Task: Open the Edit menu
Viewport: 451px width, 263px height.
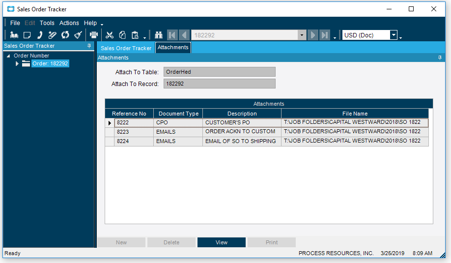Action: [29, 23]
